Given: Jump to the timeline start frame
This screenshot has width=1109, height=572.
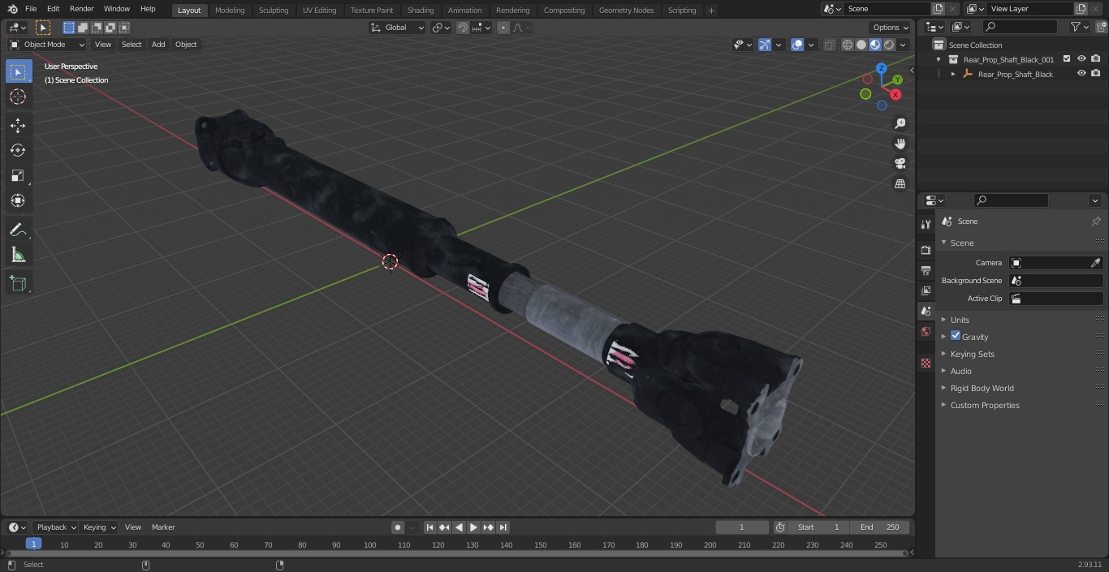Looking at the screenshot, I should [x=430, y=527].
